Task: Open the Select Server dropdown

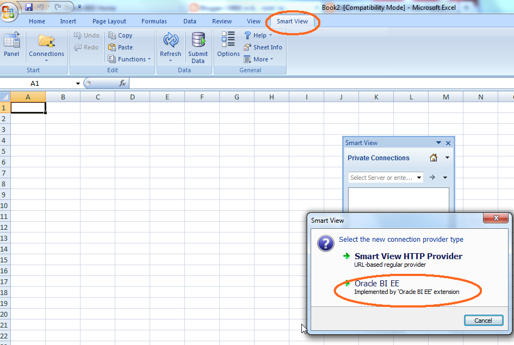Action: tap(419, 178)
